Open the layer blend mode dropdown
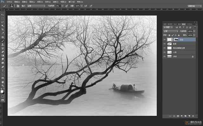Viewport: 203px width, 126px height. 171,31
